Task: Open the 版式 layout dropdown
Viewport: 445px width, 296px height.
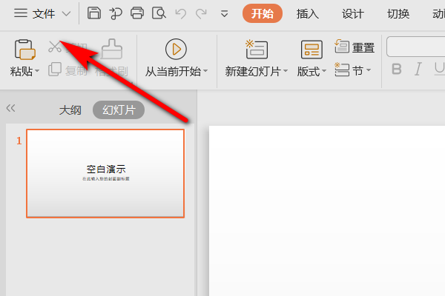Action: 311,71
